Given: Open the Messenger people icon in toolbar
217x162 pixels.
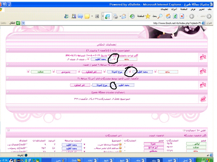Looking at the screenshot, I should coord(66,16).
